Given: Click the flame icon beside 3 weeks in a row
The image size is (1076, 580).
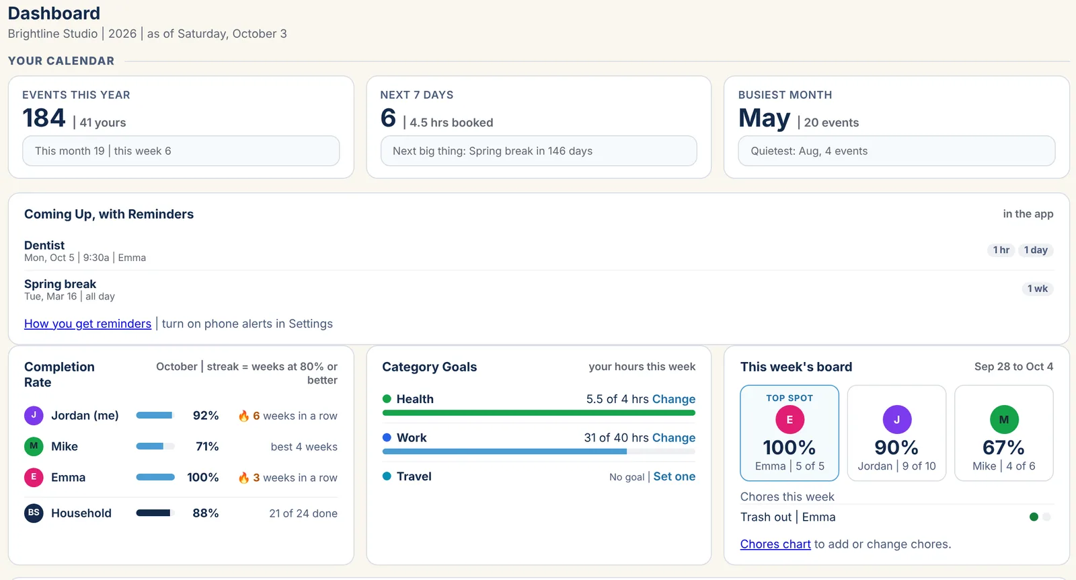Looking at the screenshot, I should pos(243,478).
